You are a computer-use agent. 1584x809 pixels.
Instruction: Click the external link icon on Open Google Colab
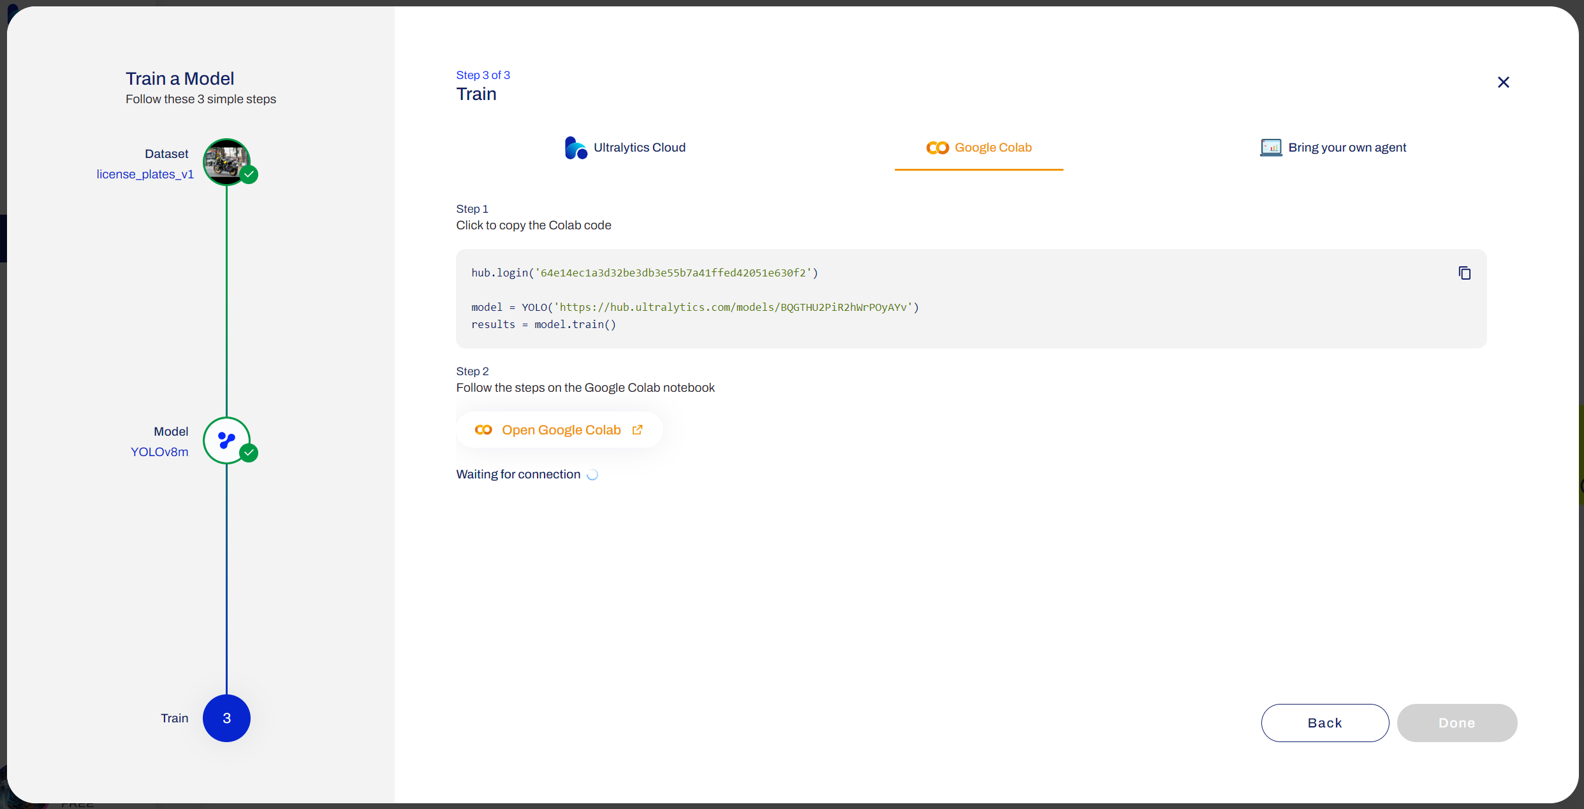click(637, 430)
